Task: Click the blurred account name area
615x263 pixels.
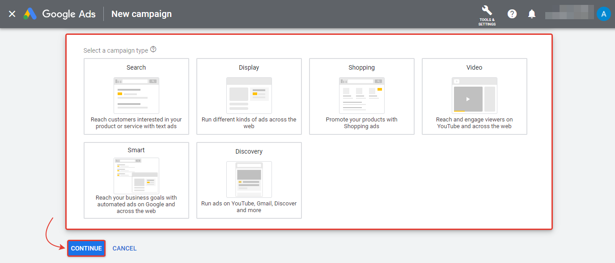Action: click(x=569, y=13)
